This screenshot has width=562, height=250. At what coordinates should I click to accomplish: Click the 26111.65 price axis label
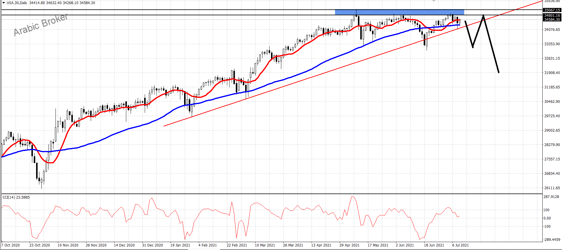coord(552,188)
